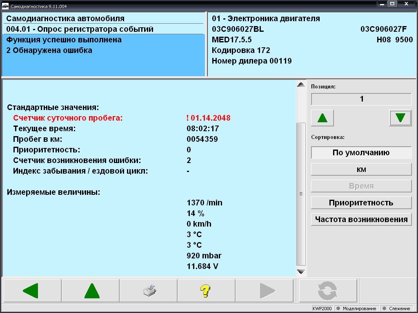Click the Самодиагностика title bar car icon
Image resolution: width=418 pixels, height=313 pixels.
5,6
